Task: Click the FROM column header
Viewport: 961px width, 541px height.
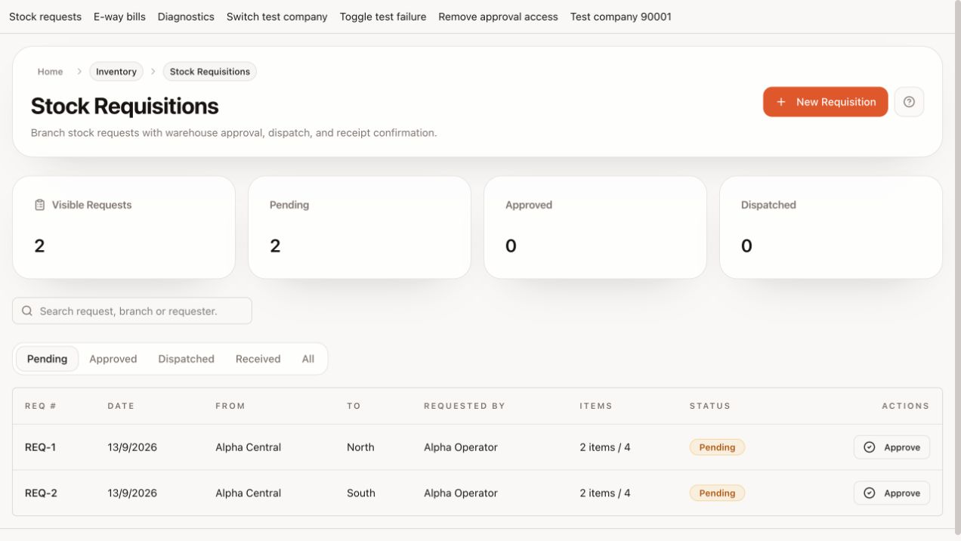Action: tap(230, 406)
